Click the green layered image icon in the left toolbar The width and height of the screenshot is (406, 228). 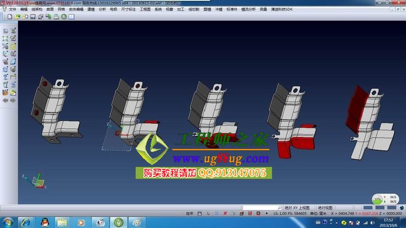click(13, 93)
